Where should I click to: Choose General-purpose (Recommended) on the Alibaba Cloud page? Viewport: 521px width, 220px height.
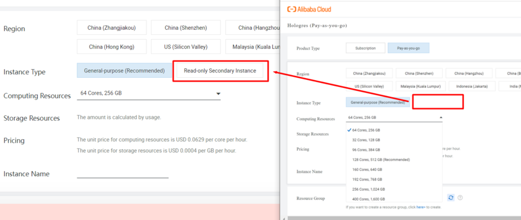tap(378, 103)
